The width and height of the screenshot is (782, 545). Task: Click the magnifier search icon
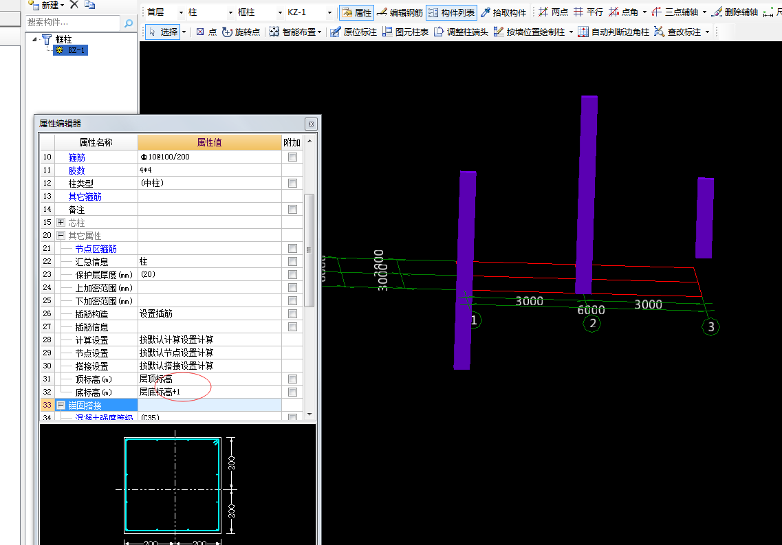coord(129,23)
